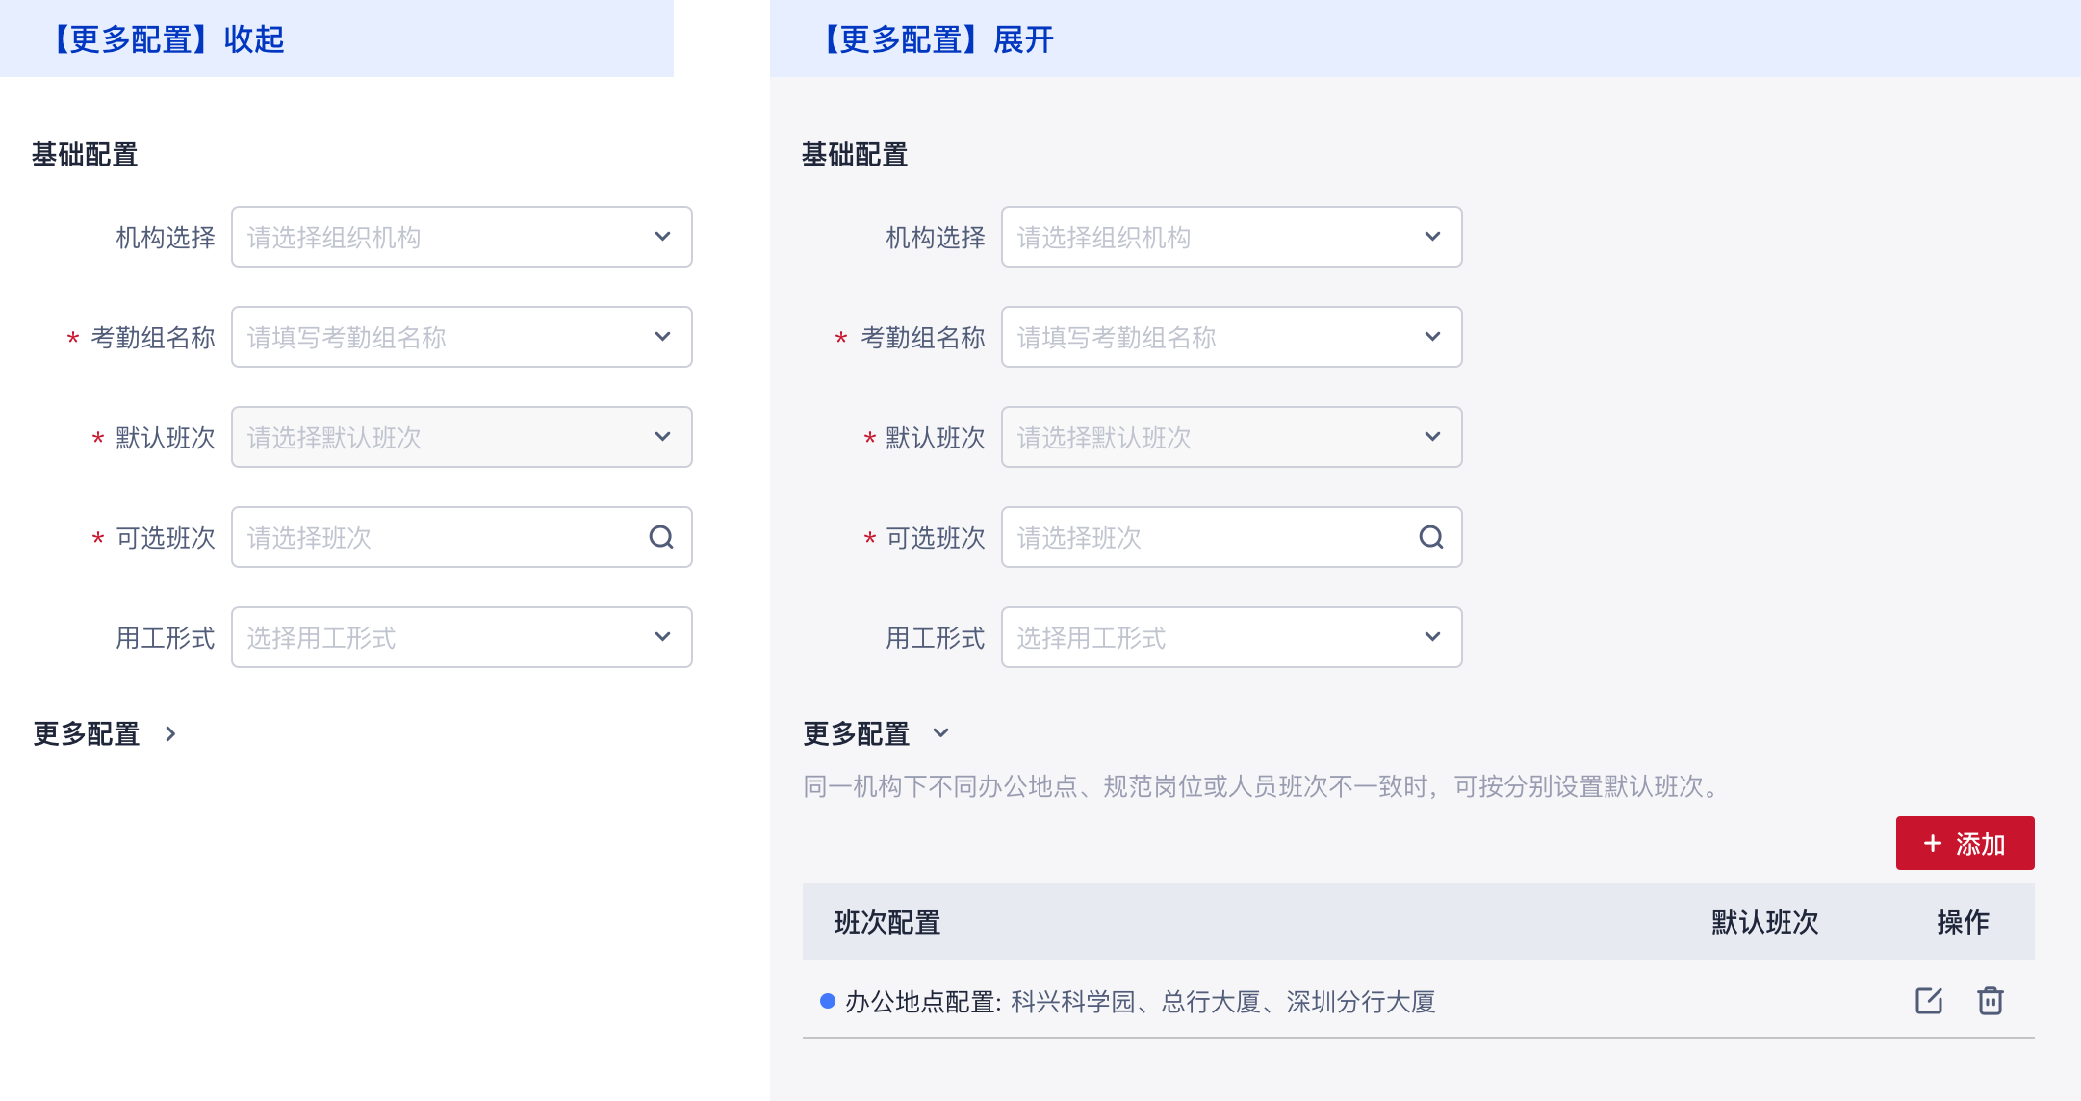Open right 用工形式 dropdown
Viewport: 2081px width, 1101px height.
coord(1232,637)
